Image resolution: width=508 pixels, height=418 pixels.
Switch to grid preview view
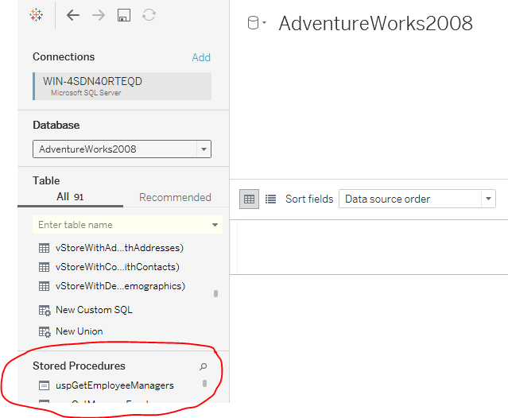tap(249, 199)
